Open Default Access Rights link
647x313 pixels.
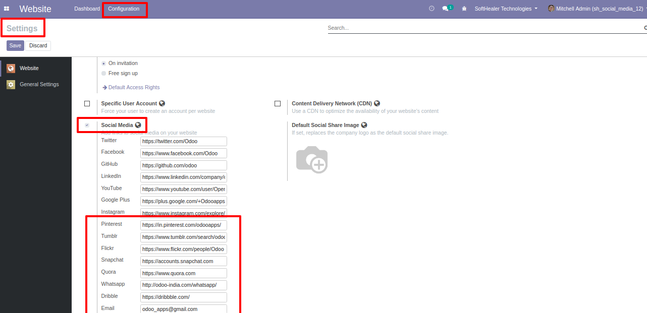tap(131, 87)
